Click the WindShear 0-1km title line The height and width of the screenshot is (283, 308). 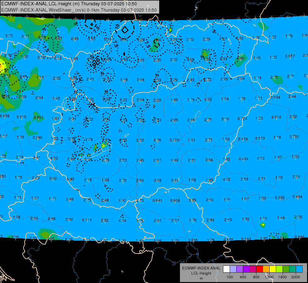(79, 10)
